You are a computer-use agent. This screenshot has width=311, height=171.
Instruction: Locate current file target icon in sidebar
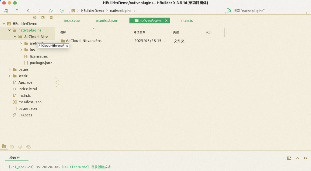pos(35,17)
